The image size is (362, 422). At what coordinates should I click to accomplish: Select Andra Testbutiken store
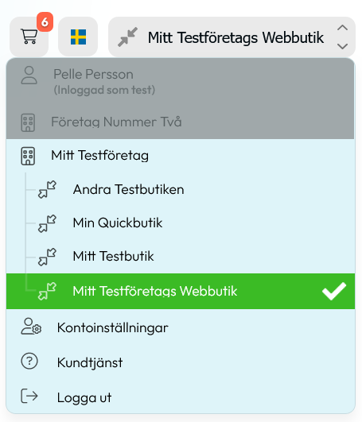click(181, 189)
